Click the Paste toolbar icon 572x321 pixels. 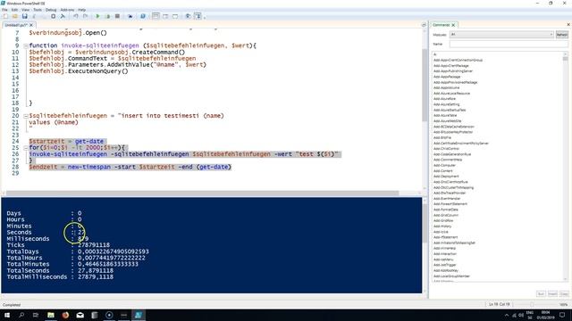click(54, 16)
